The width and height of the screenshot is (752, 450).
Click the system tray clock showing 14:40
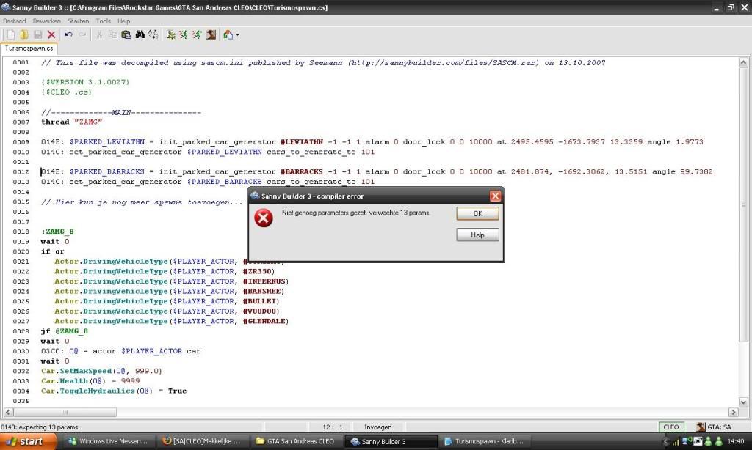pos(736,441)
